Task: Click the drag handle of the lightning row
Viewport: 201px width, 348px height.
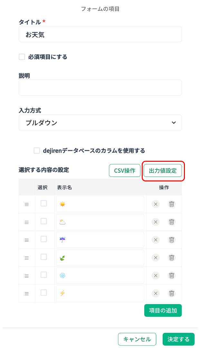Action: click(x=27, y=294)
